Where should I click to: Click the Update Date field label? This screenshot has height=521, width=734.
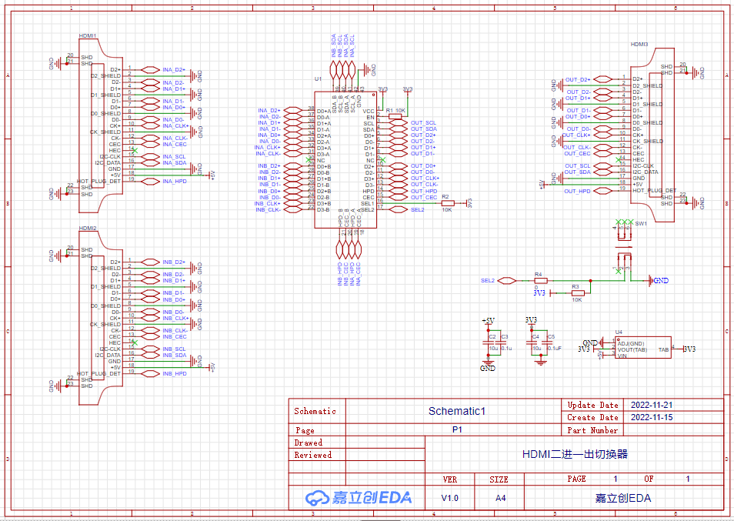click(592, 406)
